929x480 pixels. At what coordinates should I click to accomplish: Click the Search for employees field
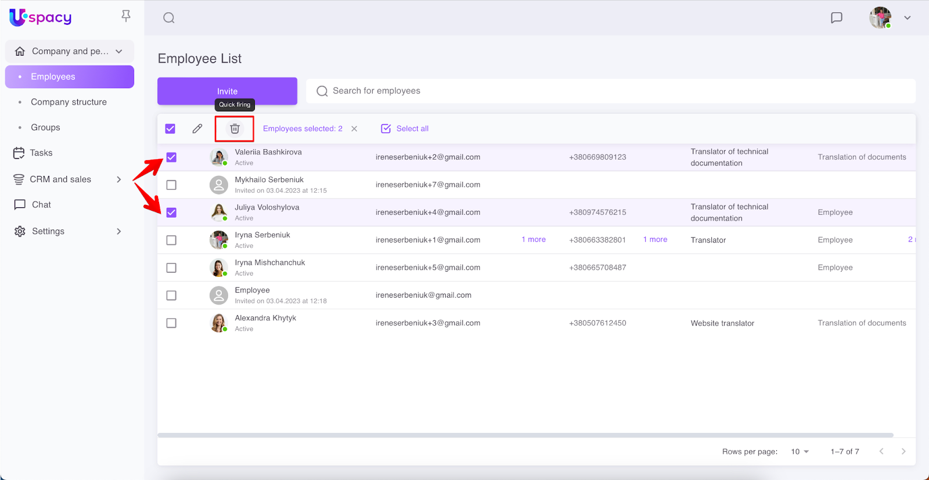click(610, 91)
